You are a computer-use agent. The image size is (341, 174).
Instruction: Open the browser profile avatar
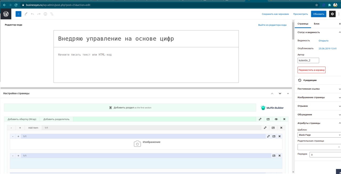(335, 5)
